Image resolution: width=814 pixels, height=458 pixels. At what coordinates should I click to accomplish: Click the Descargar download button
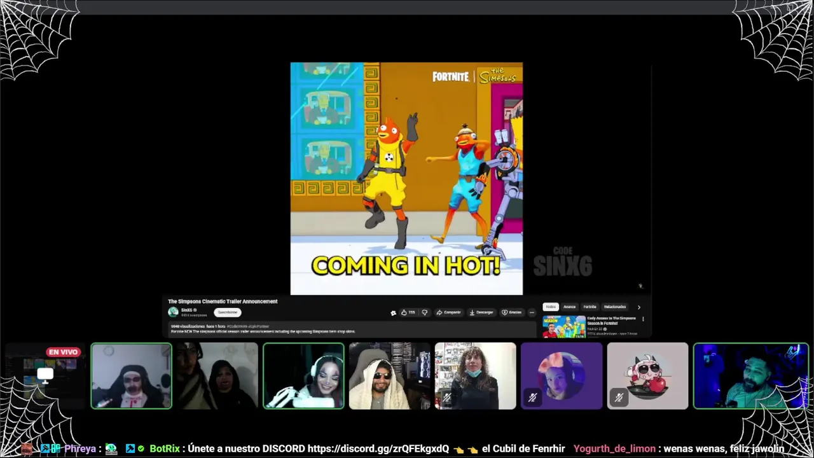[481, 312]
